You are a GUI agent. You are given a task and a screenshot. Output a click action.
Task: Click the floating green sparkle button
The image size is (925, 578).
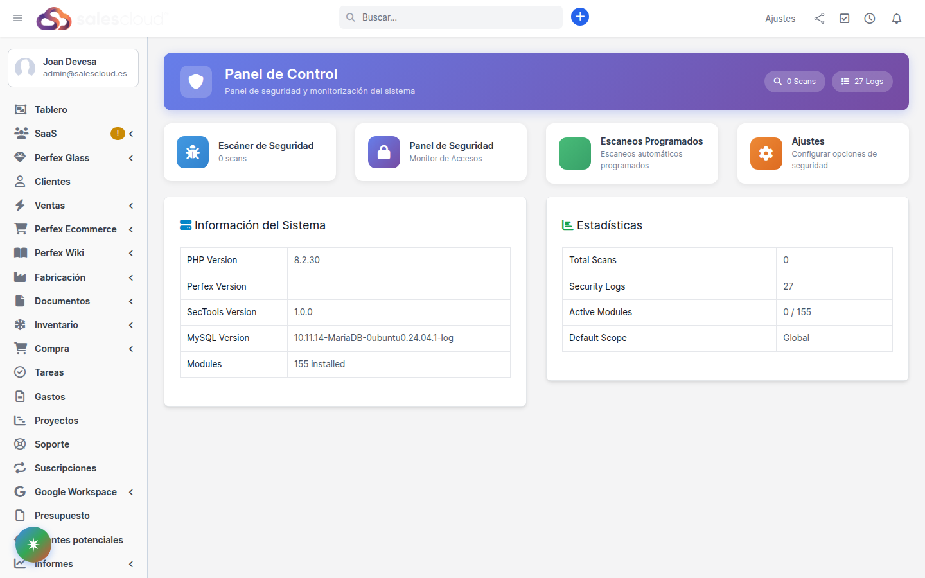(33, 545)
